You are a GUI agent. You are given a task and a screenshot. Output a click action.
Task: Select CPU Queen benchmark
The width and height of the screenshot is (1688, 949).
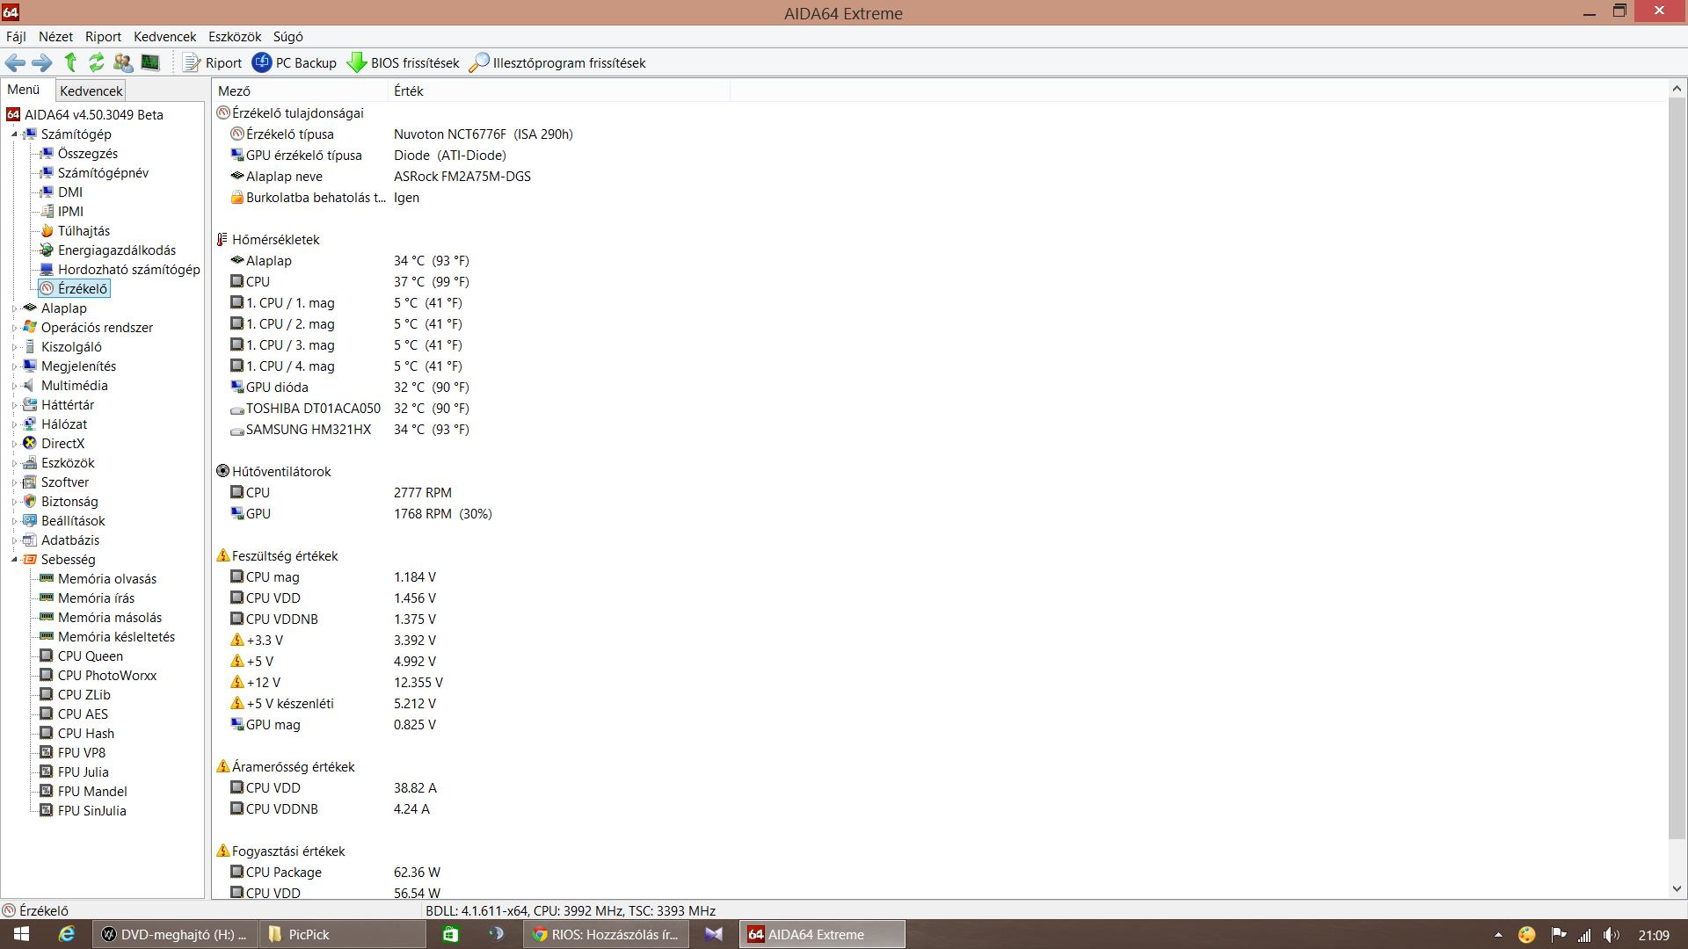point(91,656)
